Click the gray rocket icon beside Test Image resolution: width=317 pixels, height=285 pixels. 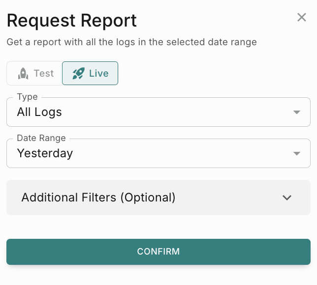[x=23, y=74]
